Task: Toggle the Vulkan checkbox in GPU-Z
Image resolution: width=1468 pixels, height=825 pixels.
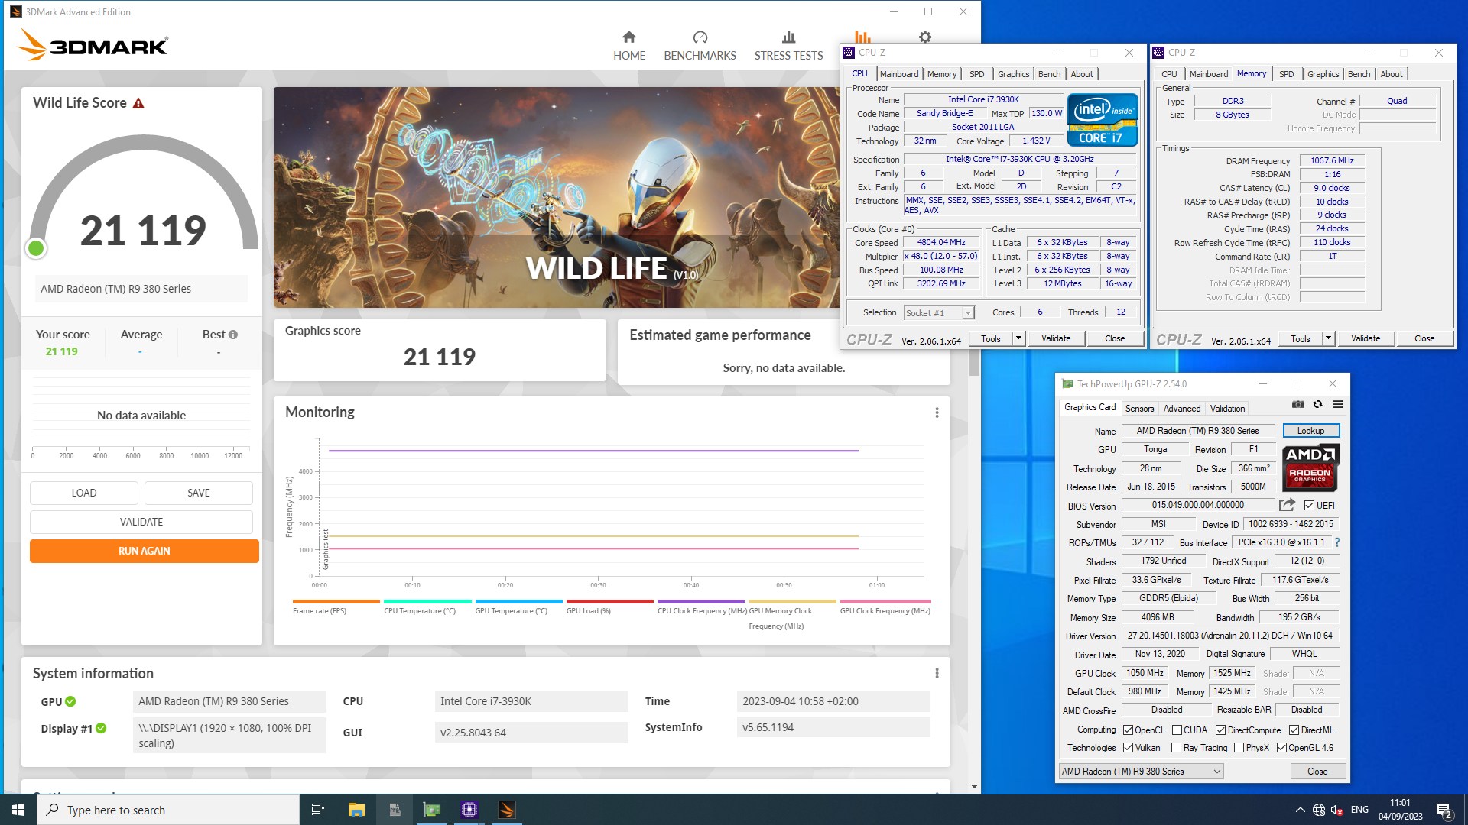Action: [x=1128, y=748]
